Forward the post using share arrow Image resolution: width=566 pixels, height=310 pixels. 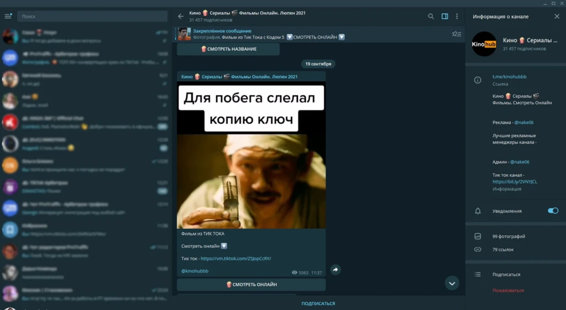coord(336,270)
